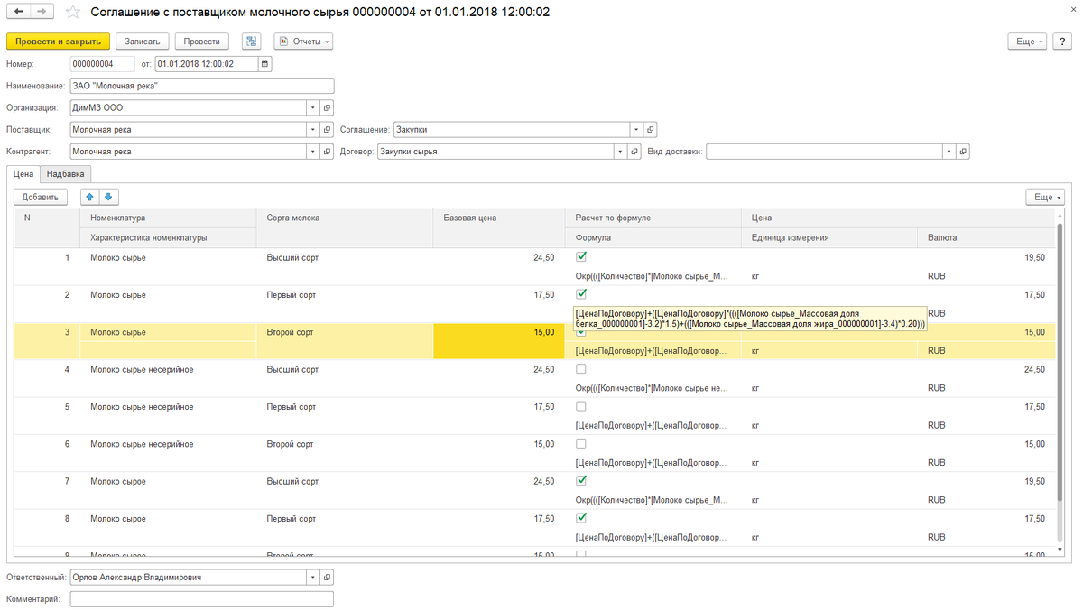Open Поставщик record via open icon
The height and width of the screenshot is (611, 1083).
click(327, 129)
